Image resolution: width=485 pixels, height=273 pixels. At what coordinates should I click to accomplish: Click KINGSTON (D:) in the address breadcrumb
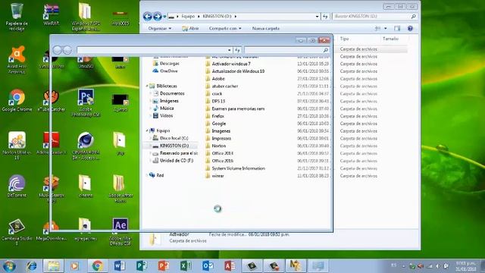[217, 16]
